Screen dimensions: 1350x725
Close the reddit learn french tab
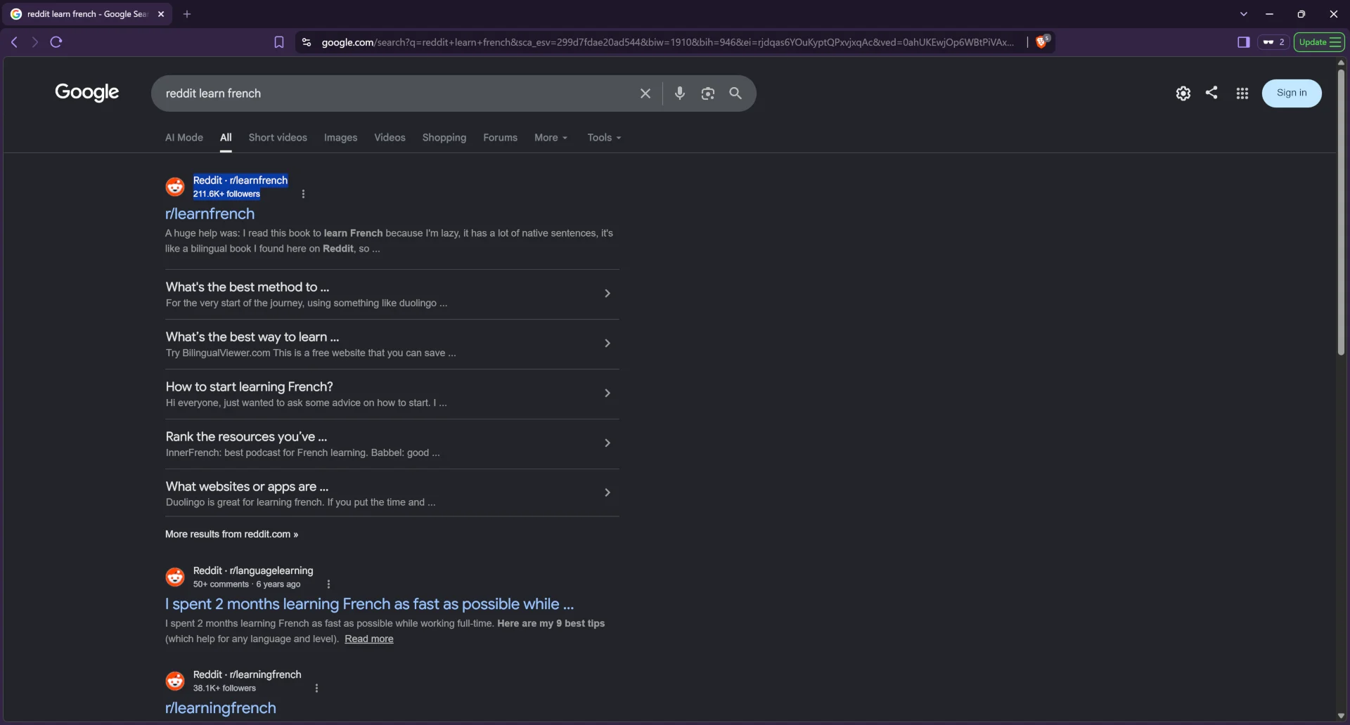pyautogui.click(x=161, y=14)
